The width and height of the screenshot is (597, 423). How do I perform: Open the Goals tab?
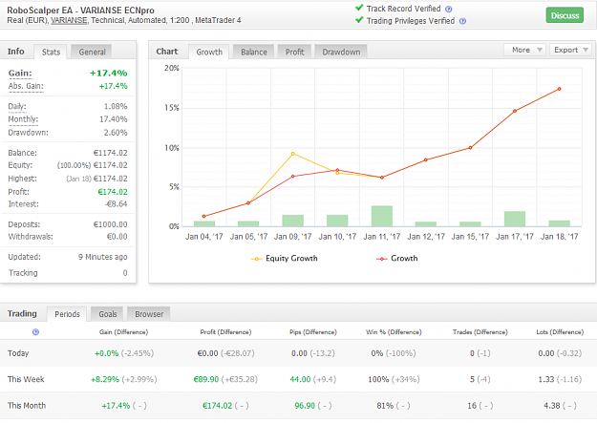click(107, 314)
